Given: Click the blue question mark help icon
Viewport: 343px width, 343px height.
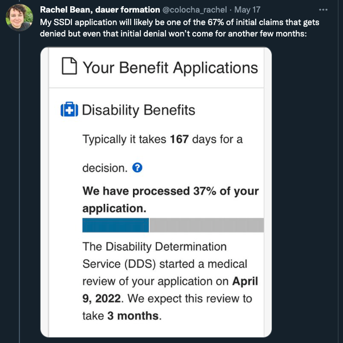Looking at the screenshot, I should tap(137, 168).
